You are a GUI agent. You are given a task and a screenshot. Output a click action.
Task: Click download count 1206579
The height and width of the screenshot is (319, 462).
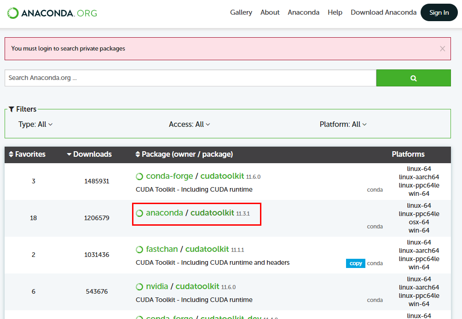[x=97, y=218]
